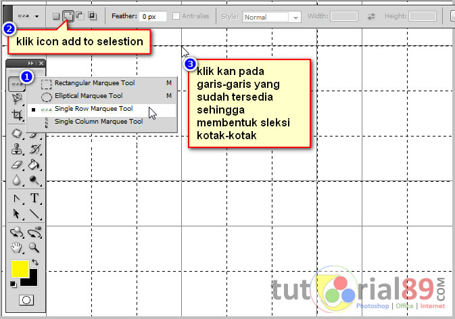The height and width of the screenshot is (319, 455).
Task: Open the Style dropdown set to Normal
Action: pyautogui.click(x=272, y=16)
